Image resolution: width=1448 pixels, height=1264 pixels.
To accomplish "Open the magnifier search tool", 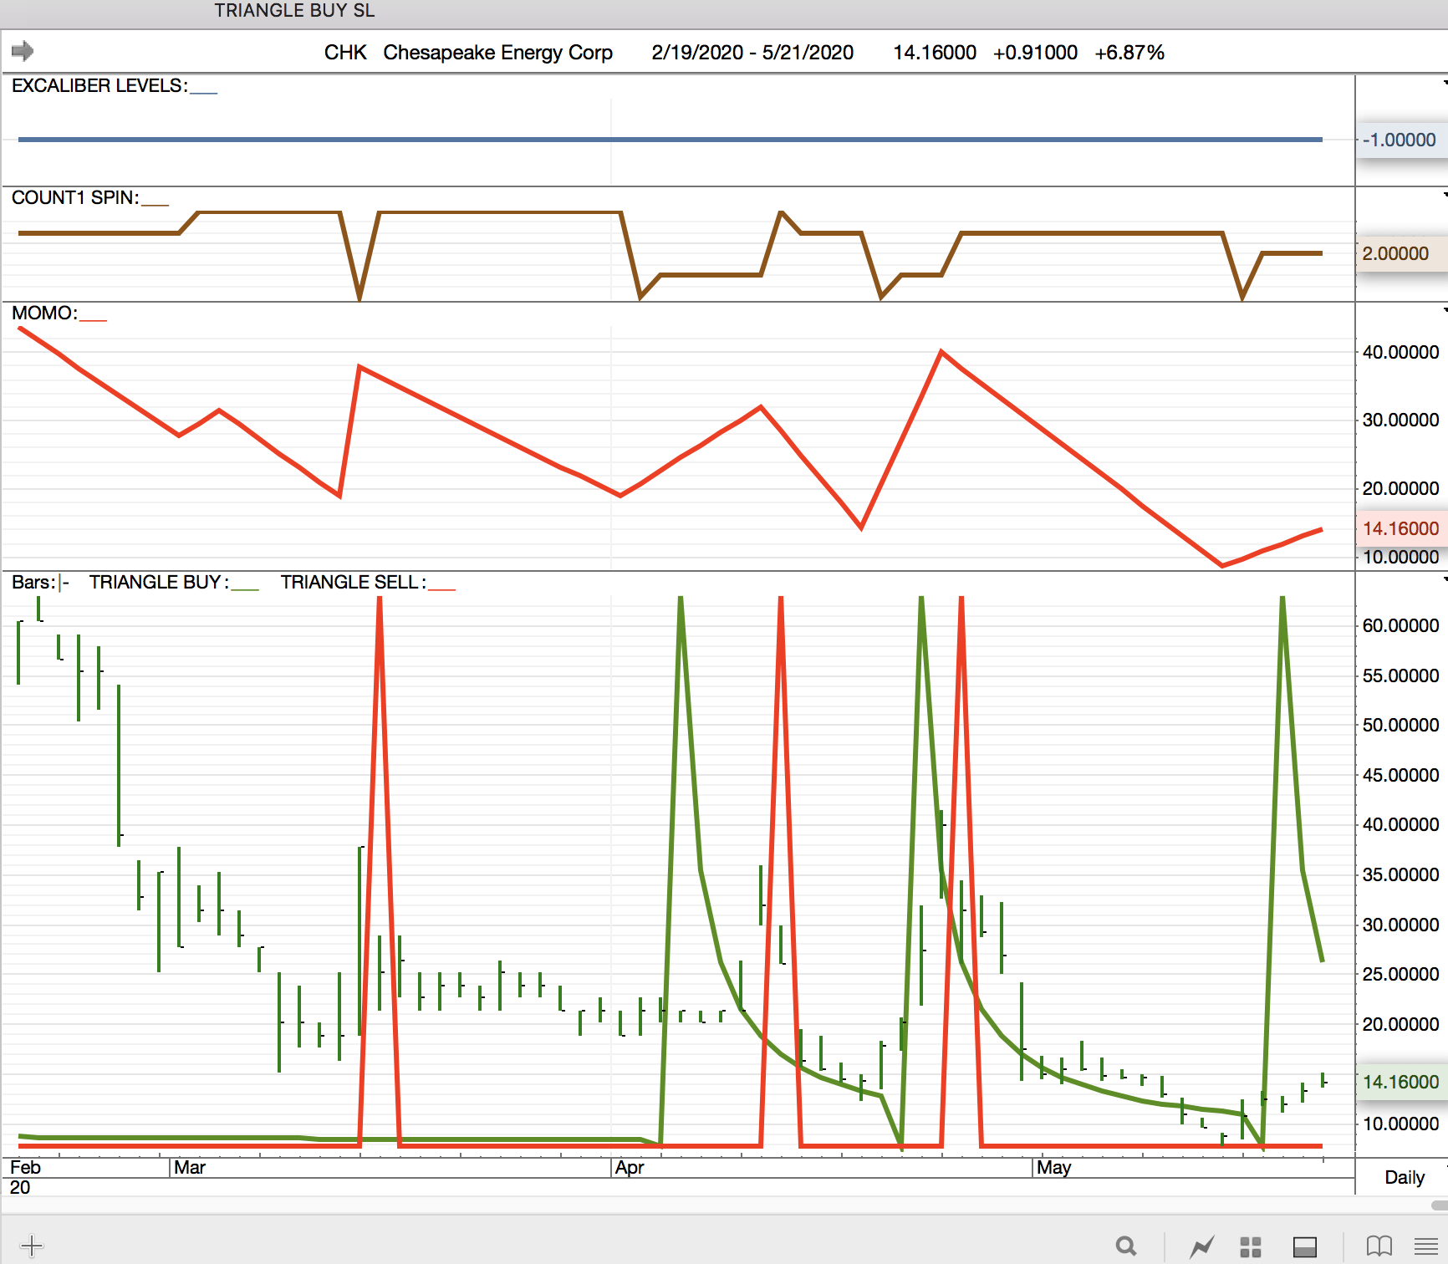I will click(1126, 1246).
